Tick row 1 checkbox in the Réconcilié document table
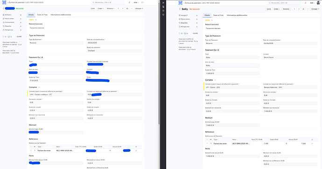Viewport: 322px width, 169px height. tap(31, 150)
